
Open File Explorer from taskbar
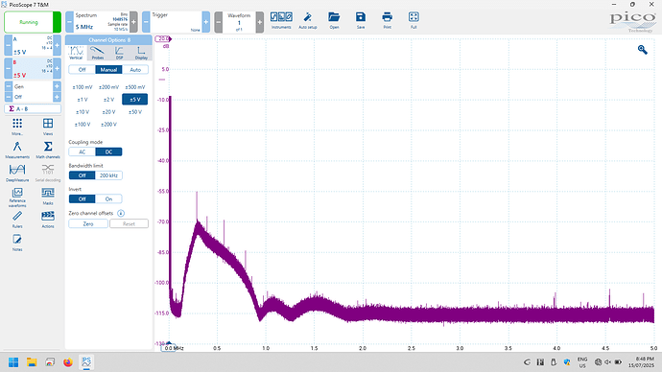pos(32,362)
